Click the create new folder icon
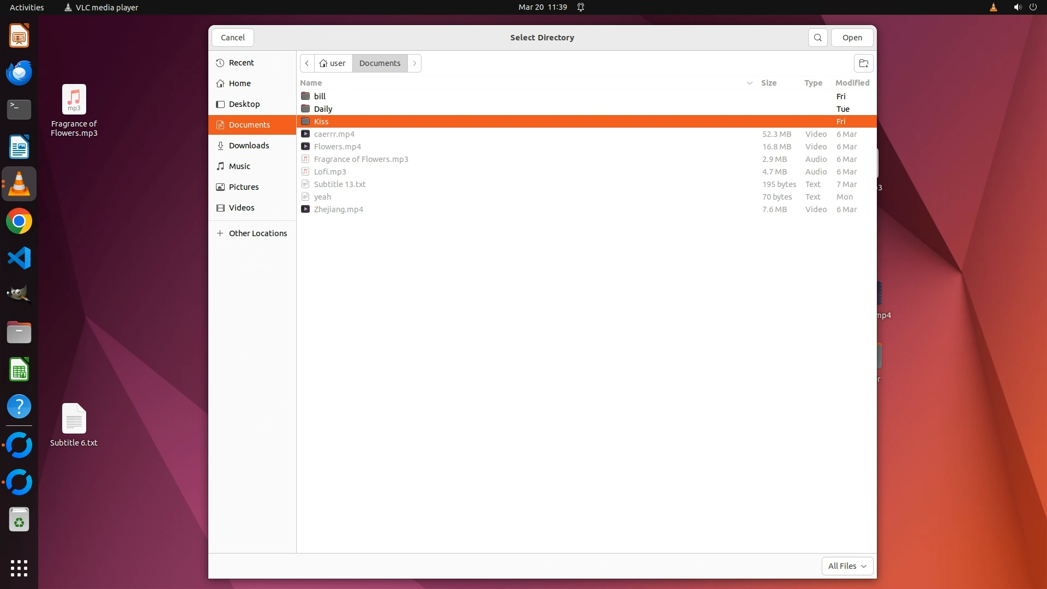Image resolution: width=1047 pixels, height=589 pixels. coord(863,63)
